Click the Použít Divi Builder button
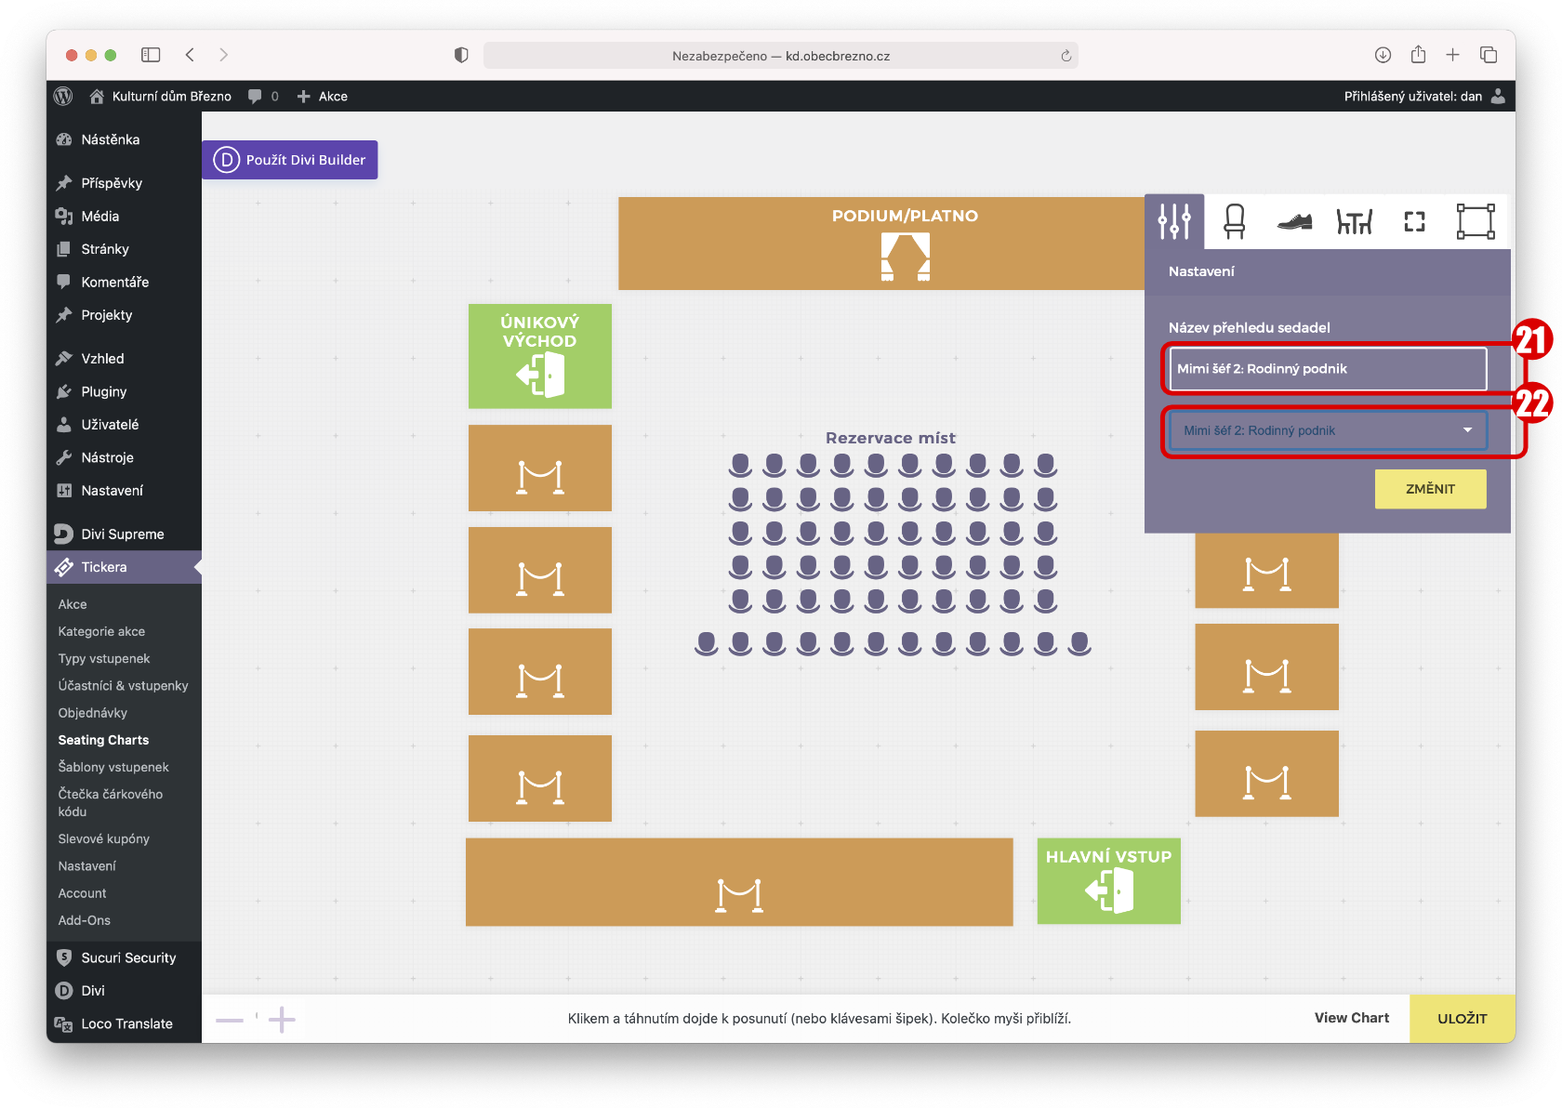The image size is (1562, 1108). pos(290,160)
